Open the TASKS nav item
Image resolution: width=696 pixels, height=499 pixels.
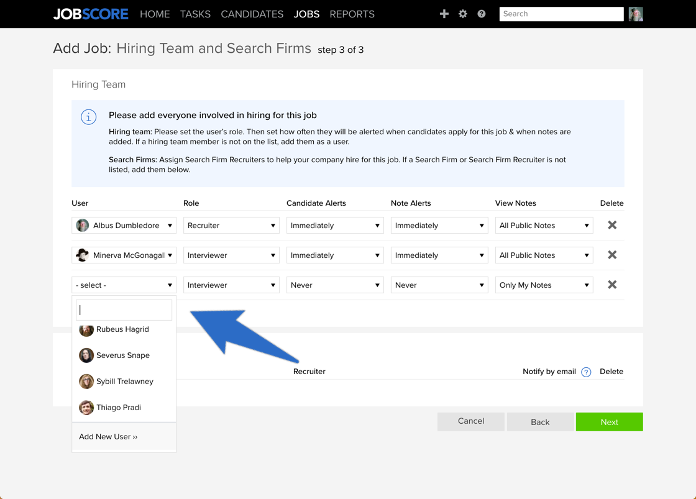click(195, 14)
